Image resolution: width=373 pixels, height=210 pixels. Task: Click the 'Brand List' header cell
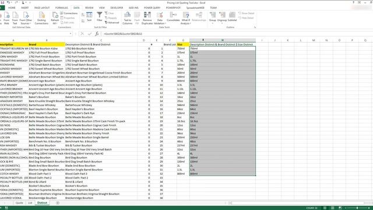pos(170,44)
